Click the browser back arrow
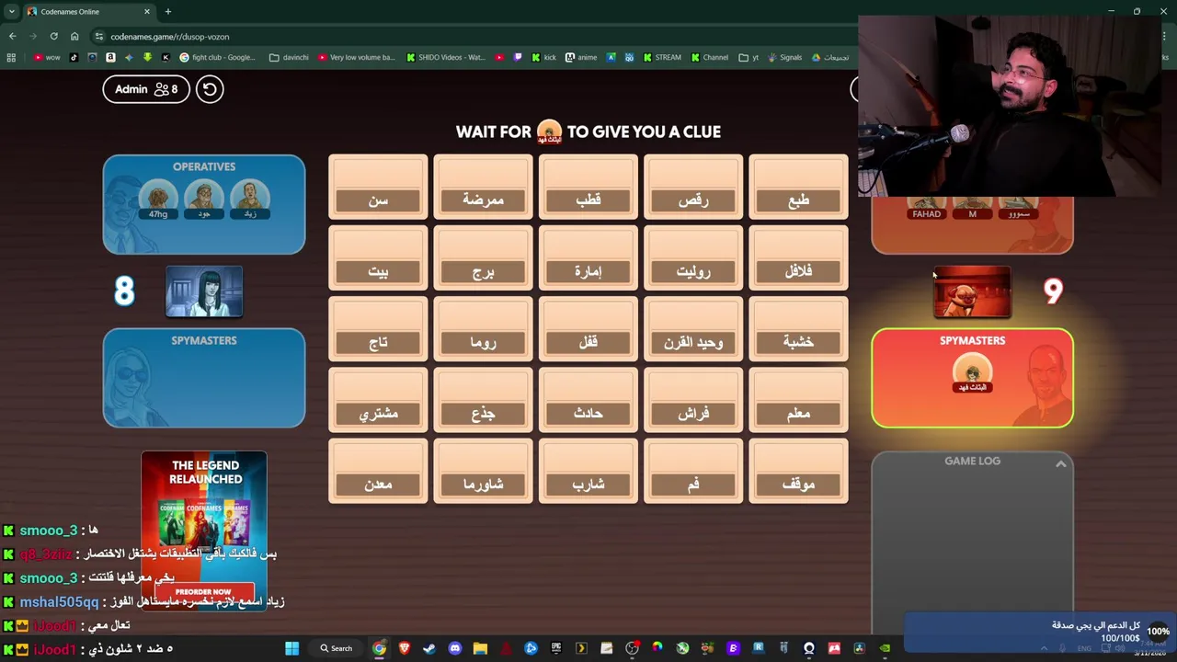 point(12,37)
